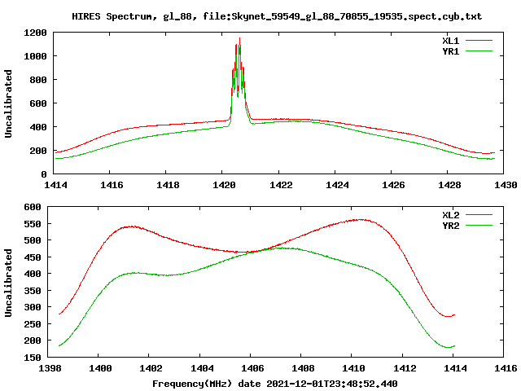This screenshot has height=391, width=521.
Task: Click the green YR1 legend line sample
Action: pos(479,51)
